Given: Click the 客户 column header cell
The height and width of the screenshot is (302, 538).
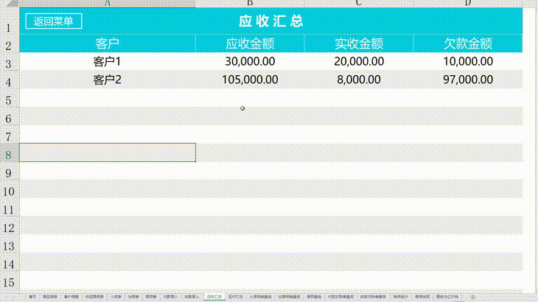Looking at the screenshot, I should click(x=107, y=44).
